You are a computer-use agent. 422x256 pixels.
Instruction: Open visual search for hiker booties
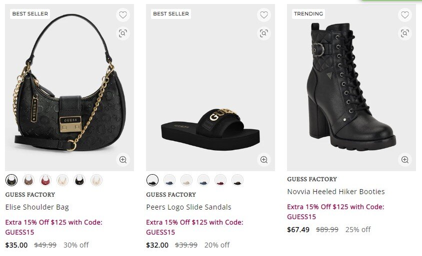tap(405, 33)
